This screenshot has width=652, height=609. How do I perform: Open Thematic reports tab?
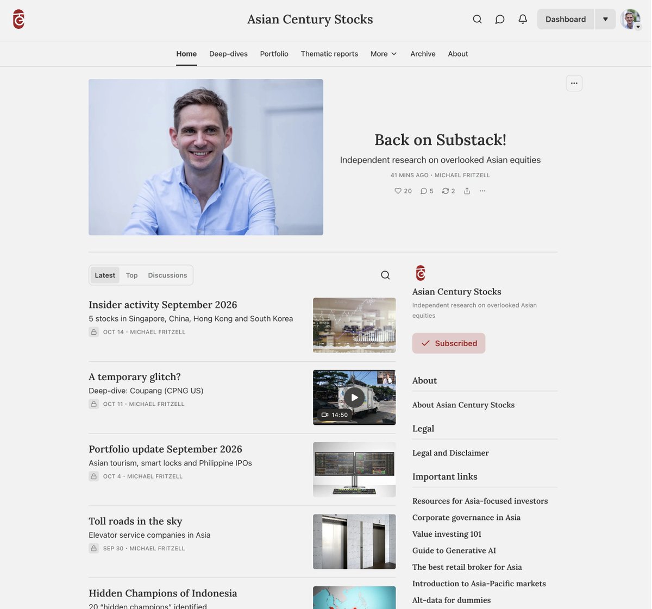click(329, 54)
